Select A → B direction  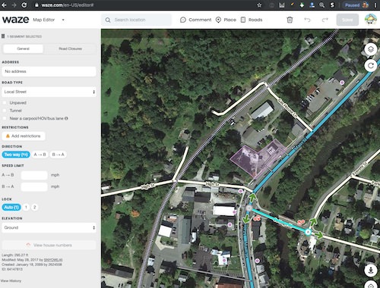40,155
